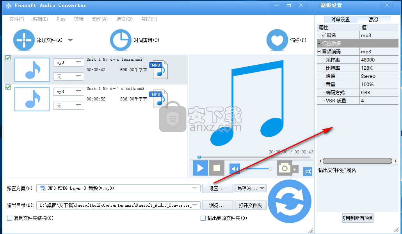Adjust the volume slider handle
The width and height of the screenshot is (402, 234).
click(x=270, y=169)
